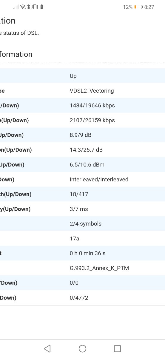Screen dimensions: 165x358
Task: Select the 17a profile value
Action: 74,238
